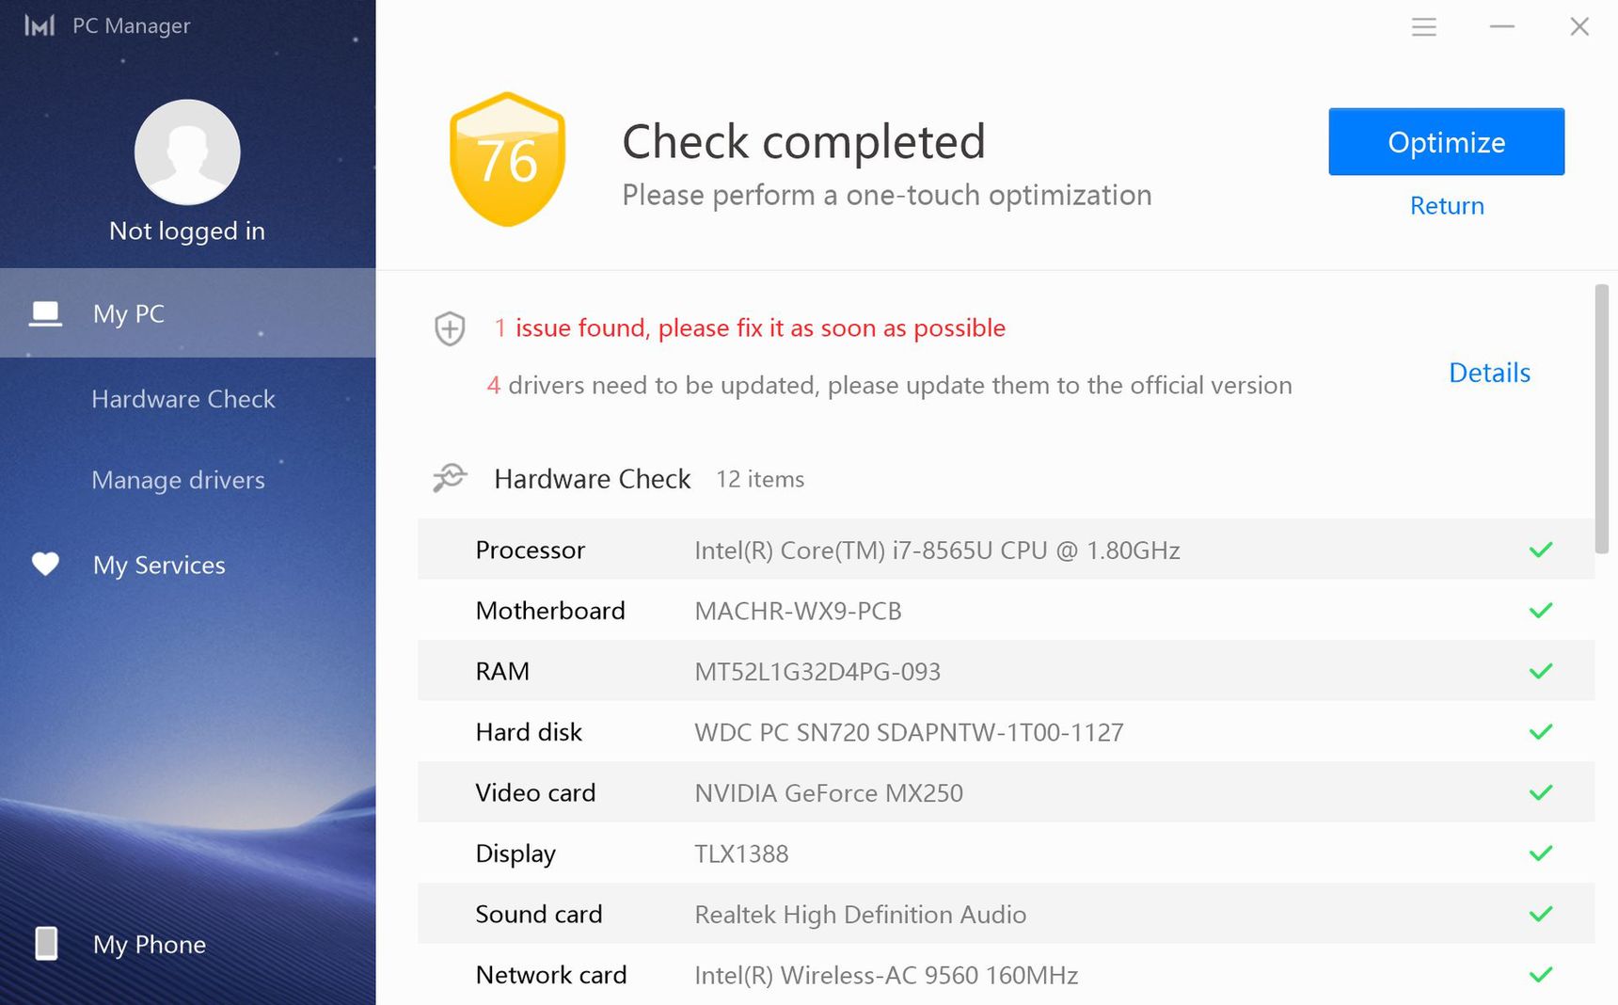Select the Video card label
The image size is (1618, 1005).
pyautogui.click(x=535, y=792)
